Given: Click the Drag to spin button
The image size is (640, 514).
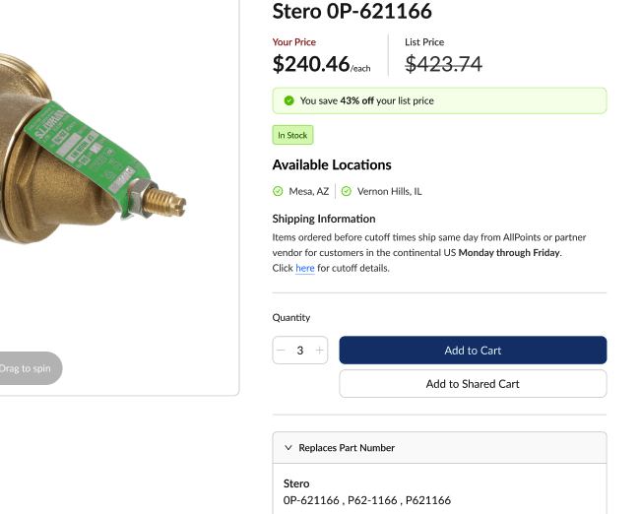Looking at the screenshot, I should [27, 368].
